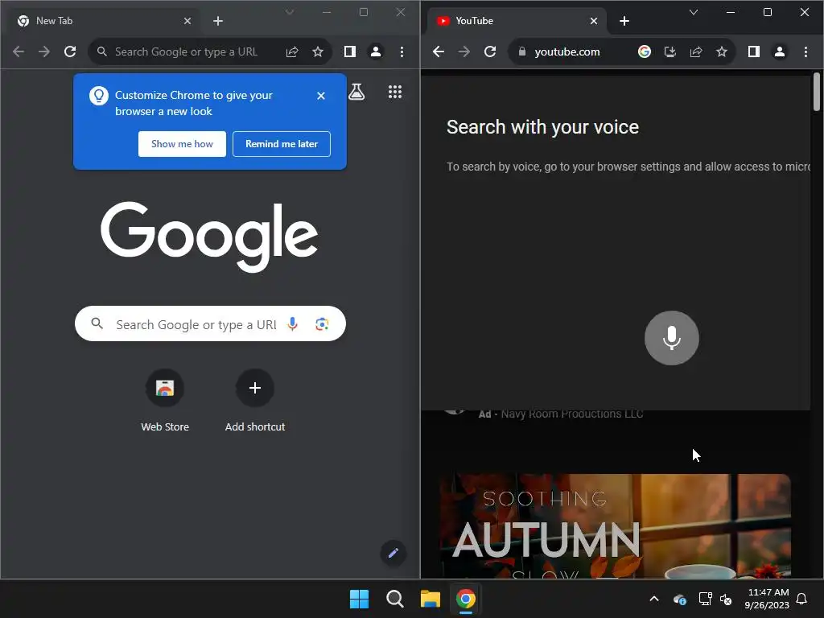Screen dimensions: 824x618
Task: Close the New Tab tab
Action: 187,21
